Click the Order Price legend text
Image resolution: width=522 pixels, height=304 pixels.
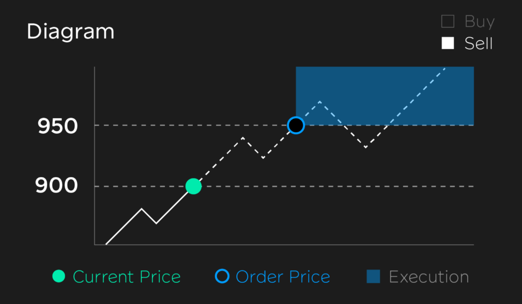tap(283, 277)
